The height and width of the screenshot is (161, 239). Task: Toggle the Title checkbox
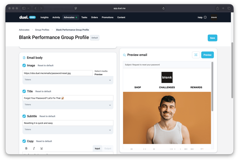(x=24, y=92)
